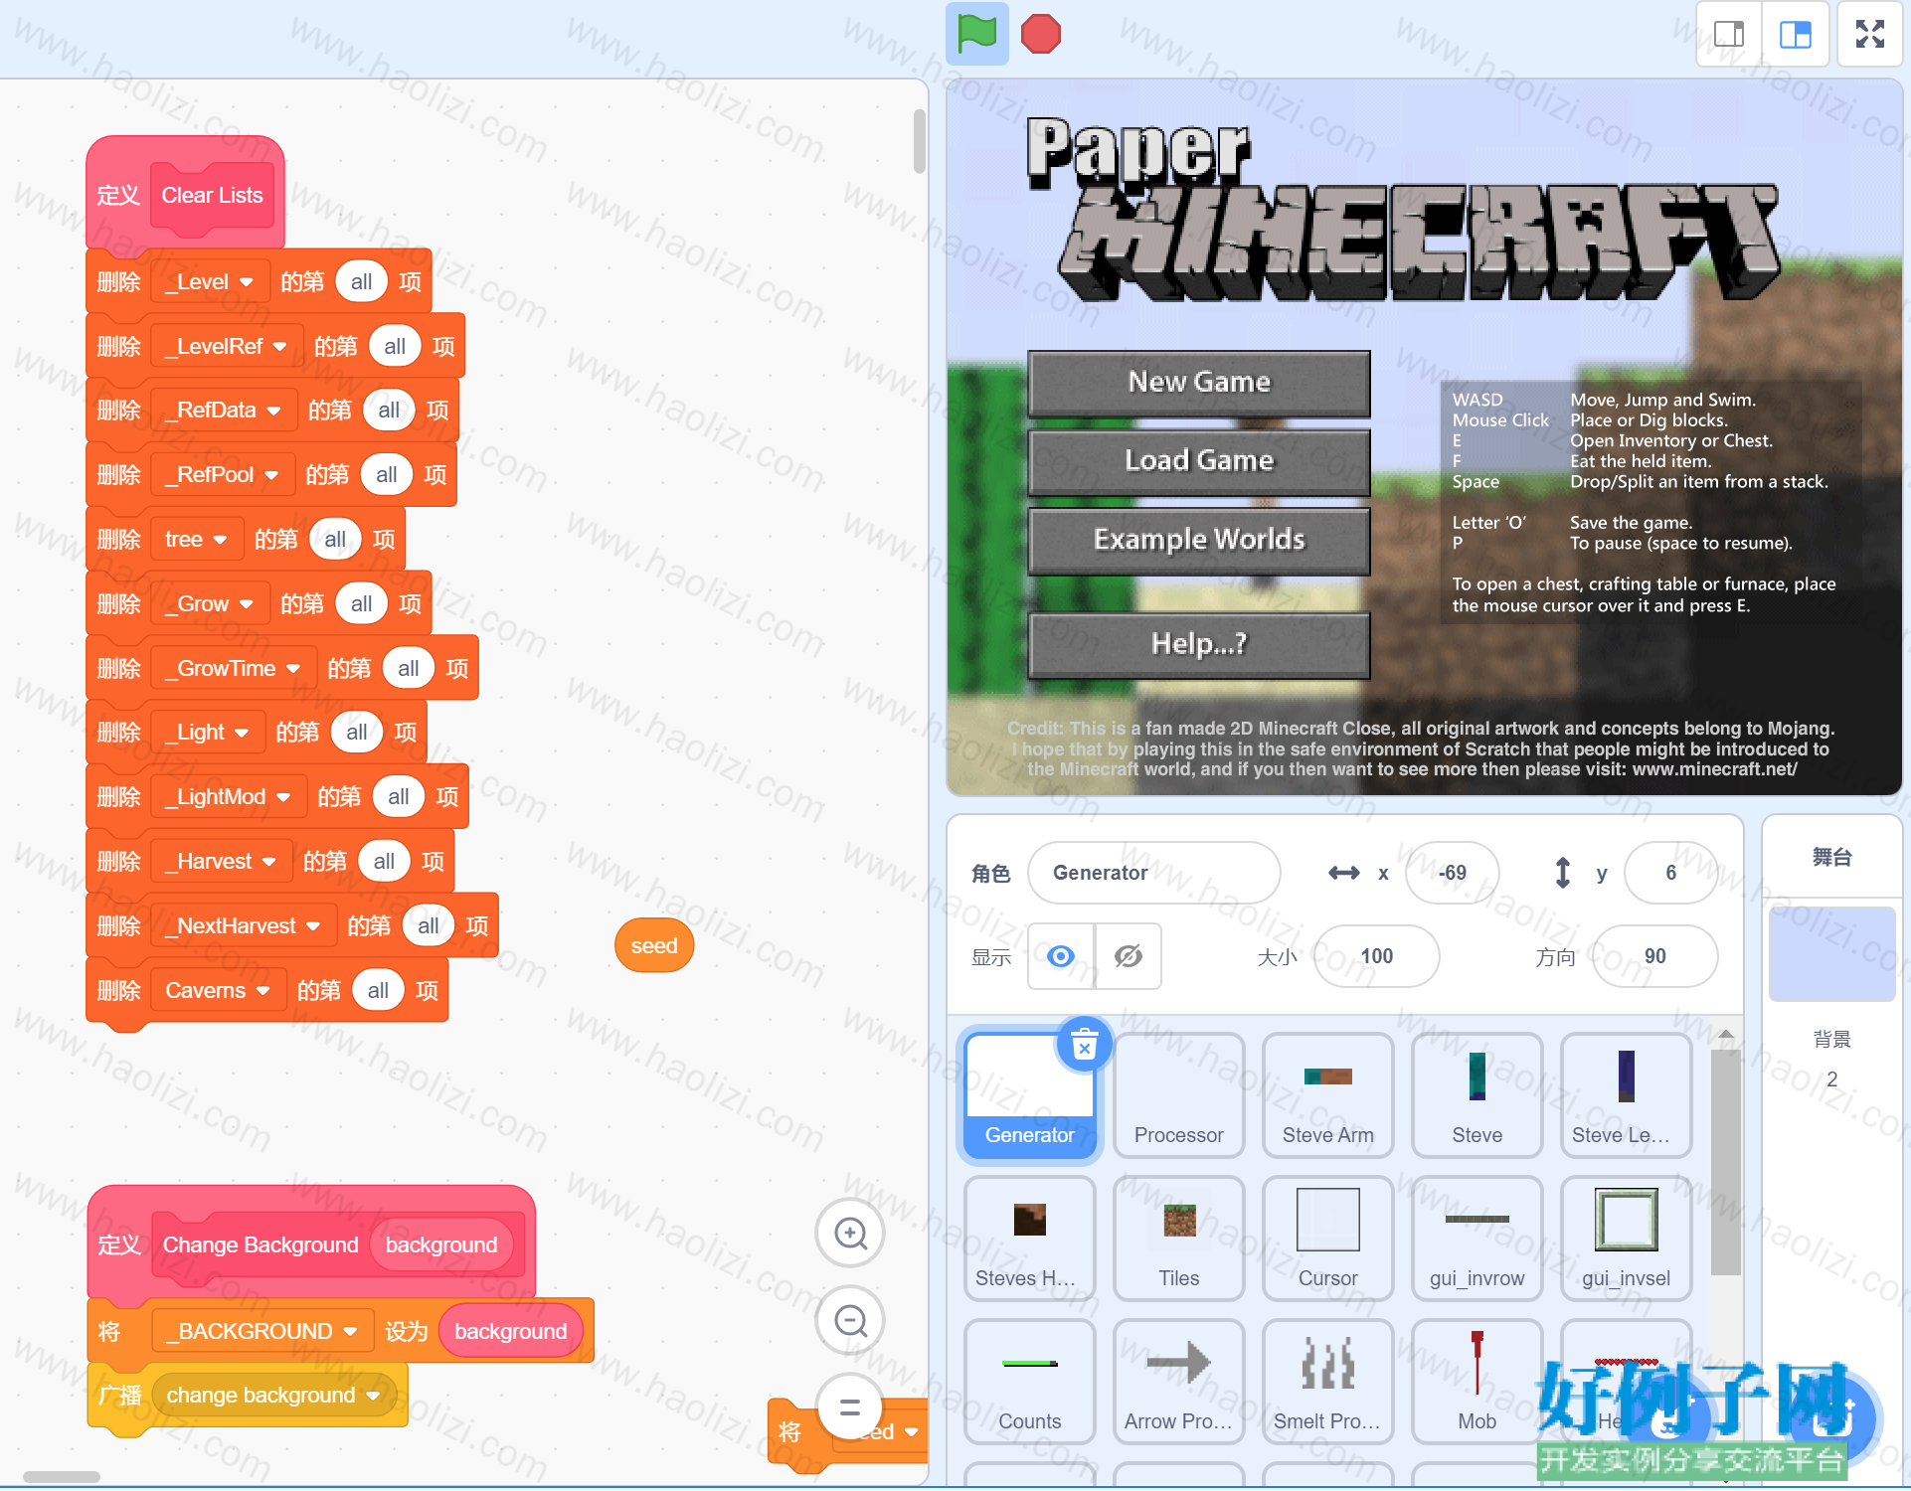Screen dimensions: 1911x1491
Task: Zoom out the code workspace
Action: tap(850, 1321)
